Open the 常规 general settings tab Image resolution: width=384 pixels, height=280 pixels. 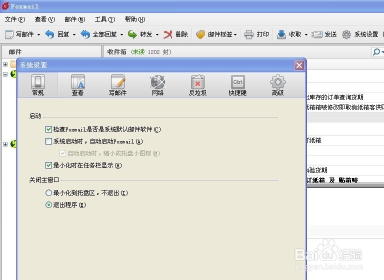click(37, 85)
